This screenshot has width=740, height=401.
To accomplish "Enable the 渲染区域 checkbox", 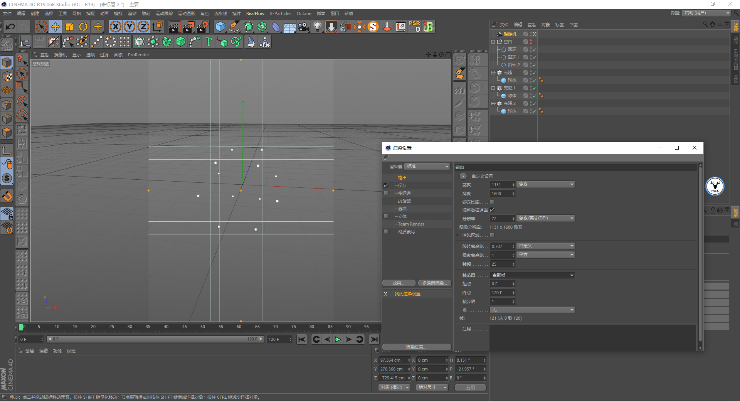I will [x=492, y=235].
